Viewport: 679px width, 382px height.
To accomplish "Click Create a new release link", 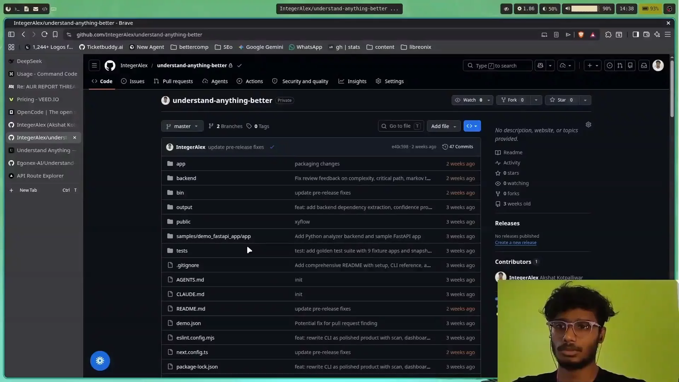I will point(516,243).
